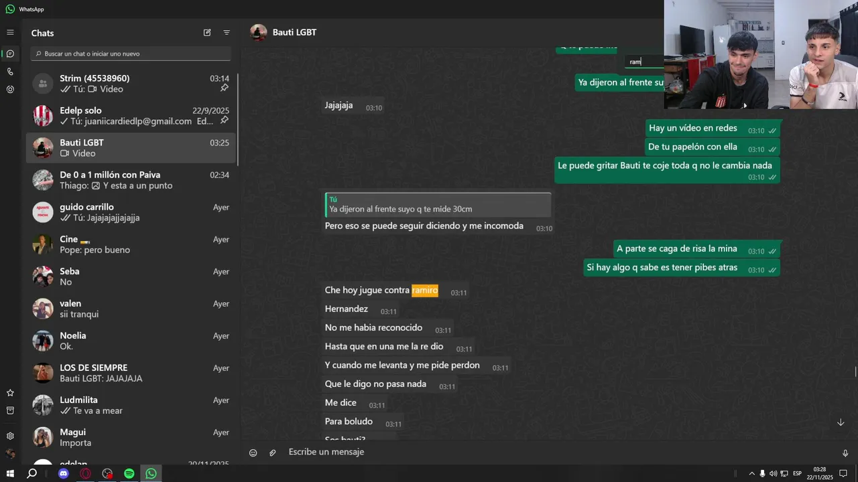The image size is (858, 482).
Task: Open Discord from the taskbar
Action: coord(64,473)
